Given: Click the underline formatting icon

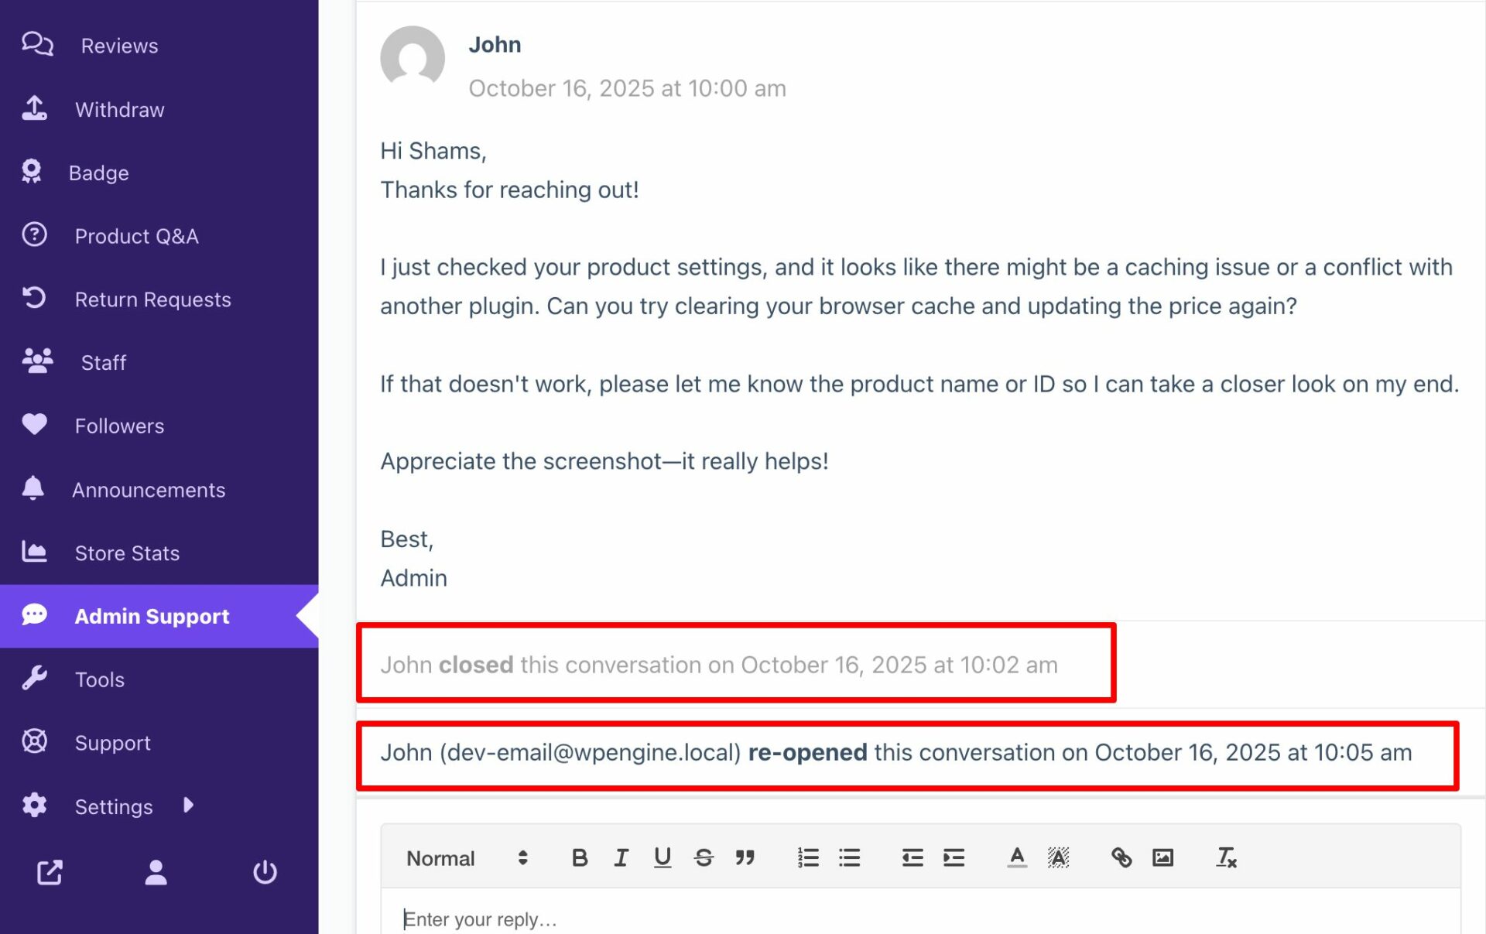Looking at the screenshot, I should [662, 857].
